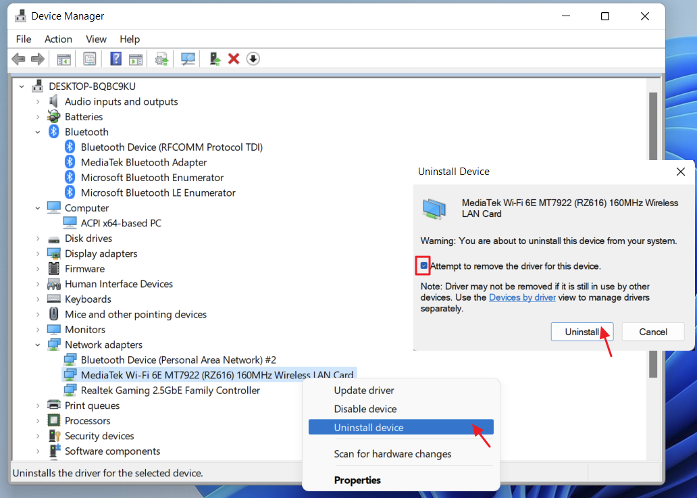Screen dimensions: 697x498
Task: Open the Action menu
Action: point(58,39)
